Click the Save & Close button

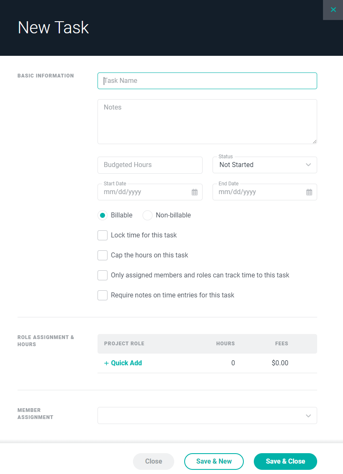(285, 462)
